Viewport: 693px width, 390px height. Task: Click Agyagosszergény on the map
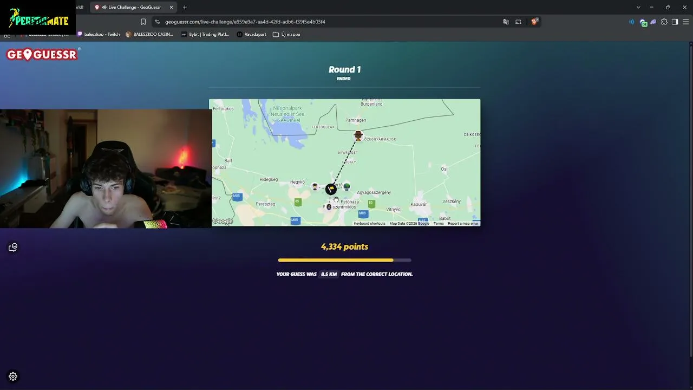pos(374,192)
